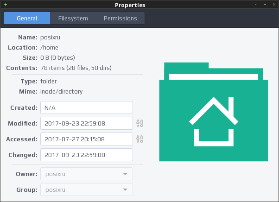Open the Filesystem tab
This screenshot has width=279, height=202.
(73, 18)
